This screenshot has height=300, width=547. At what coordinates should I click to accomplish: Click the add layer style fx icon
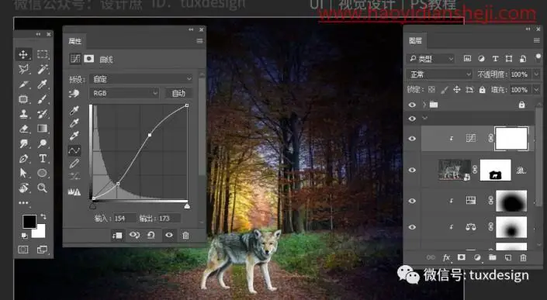[446, 257]
